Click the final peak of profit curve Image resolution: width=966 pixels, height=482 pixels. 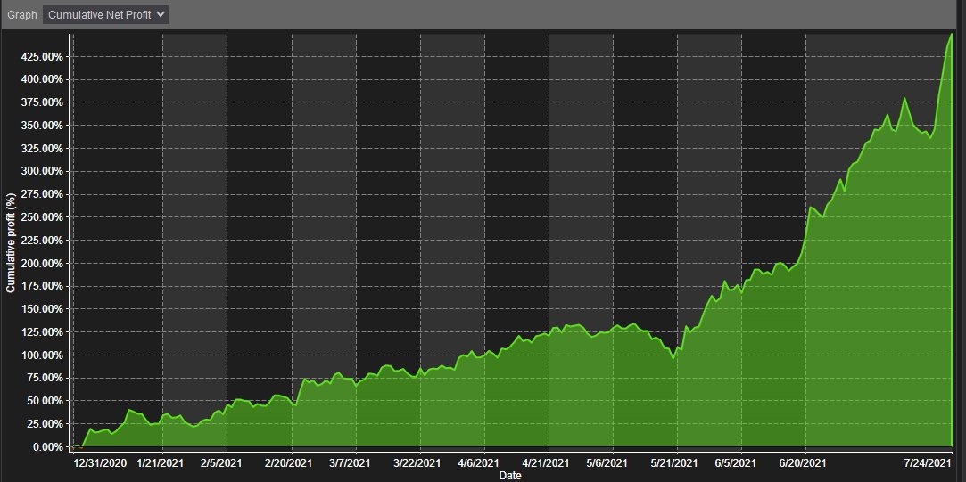(x=952, y=34)
